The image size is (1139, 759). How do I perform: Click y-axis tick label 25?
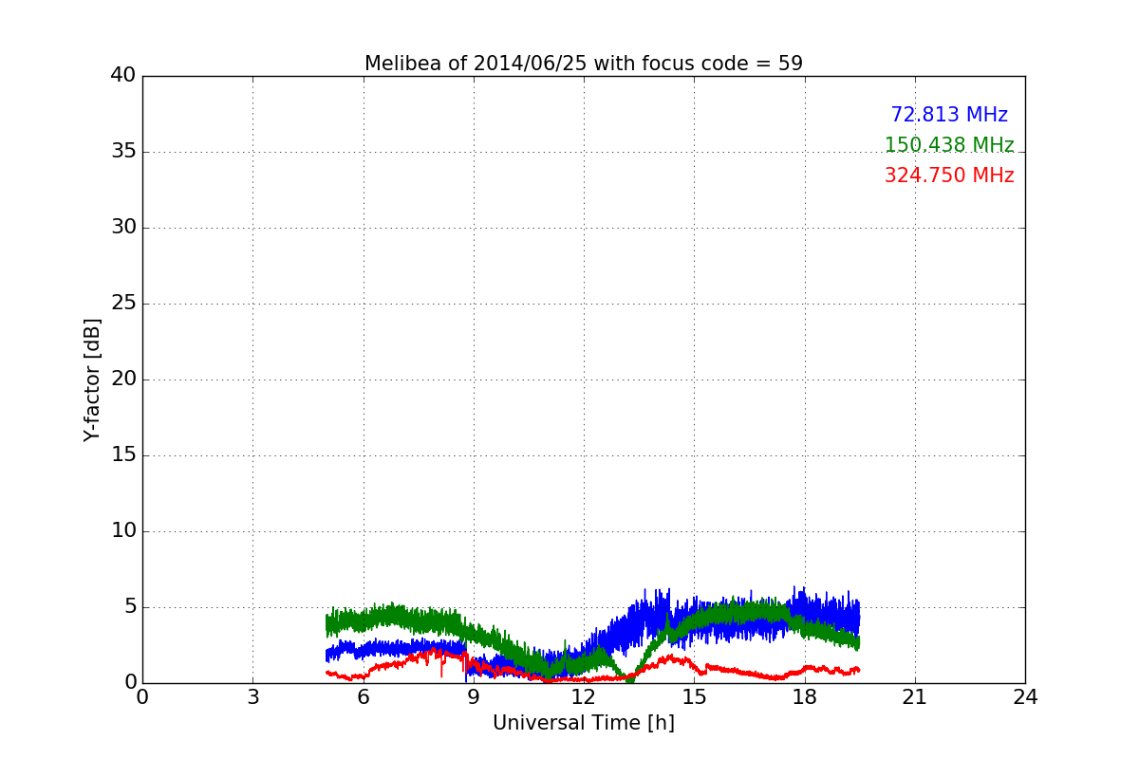123,304
